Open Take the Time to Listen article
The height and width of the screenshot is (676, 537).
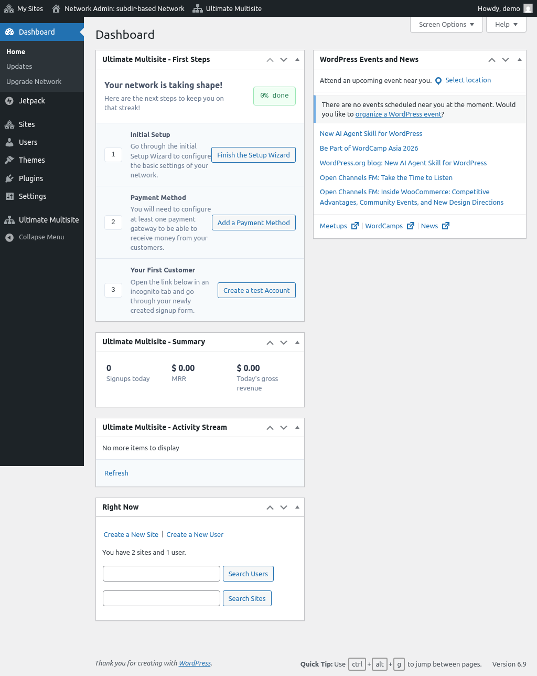386,177
